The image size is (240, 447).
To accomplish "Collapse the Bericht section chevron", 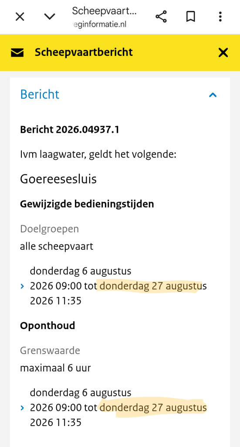I will [x=213, y=95].
